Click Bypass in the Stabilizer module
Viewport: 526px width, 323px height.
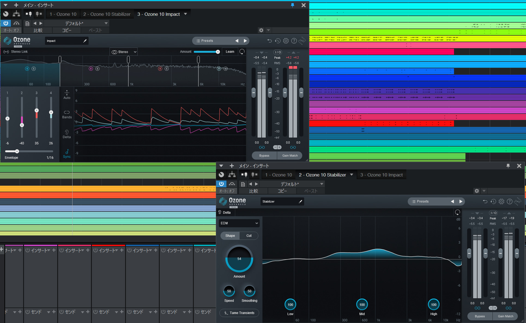click(480, 316)
